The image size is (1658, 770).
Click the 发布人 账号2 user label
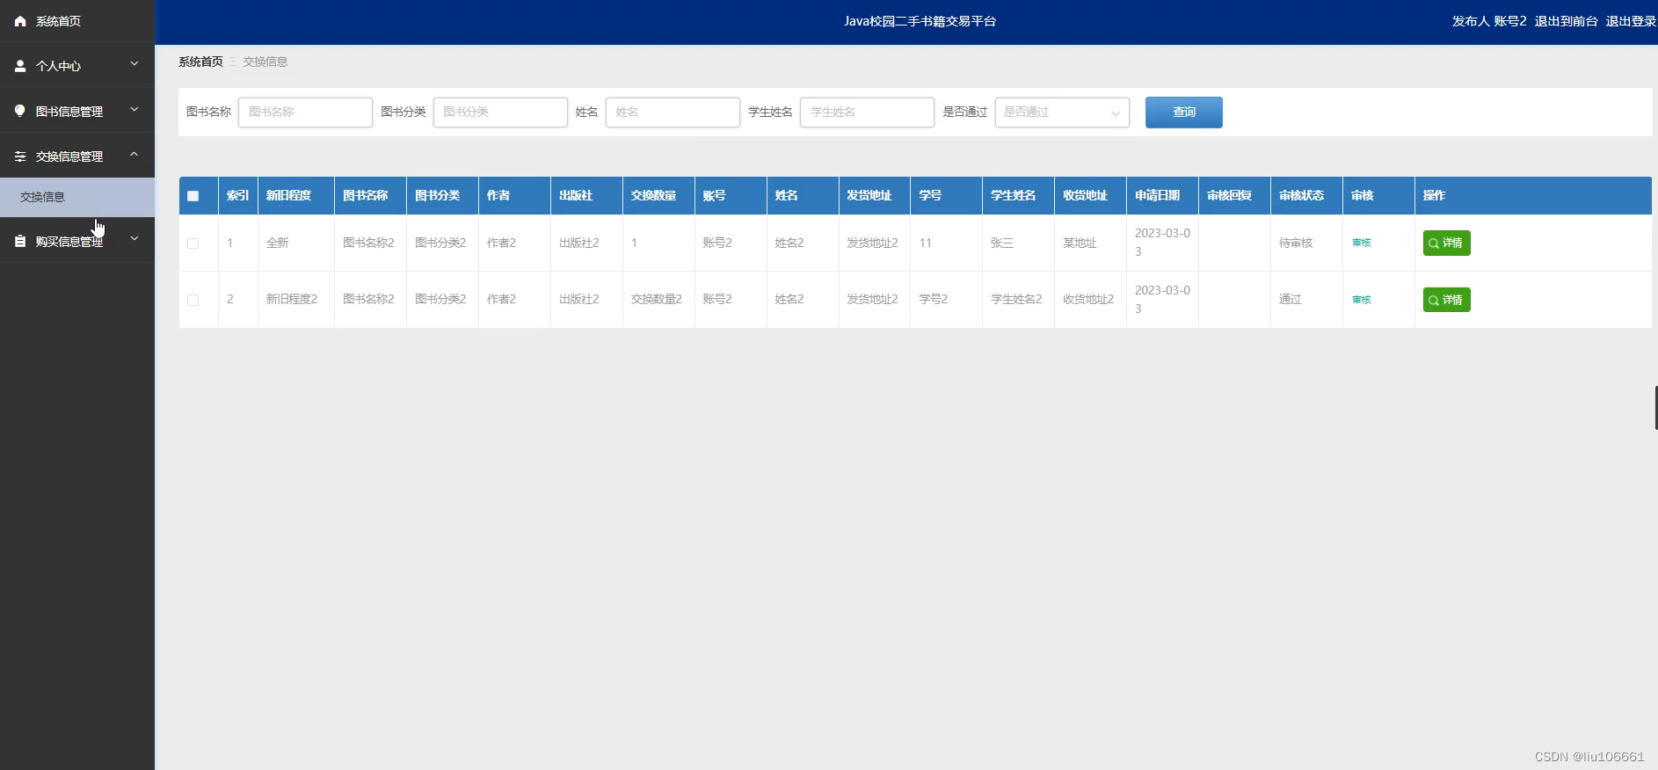pyautogui.click(x=1489, y=21)
